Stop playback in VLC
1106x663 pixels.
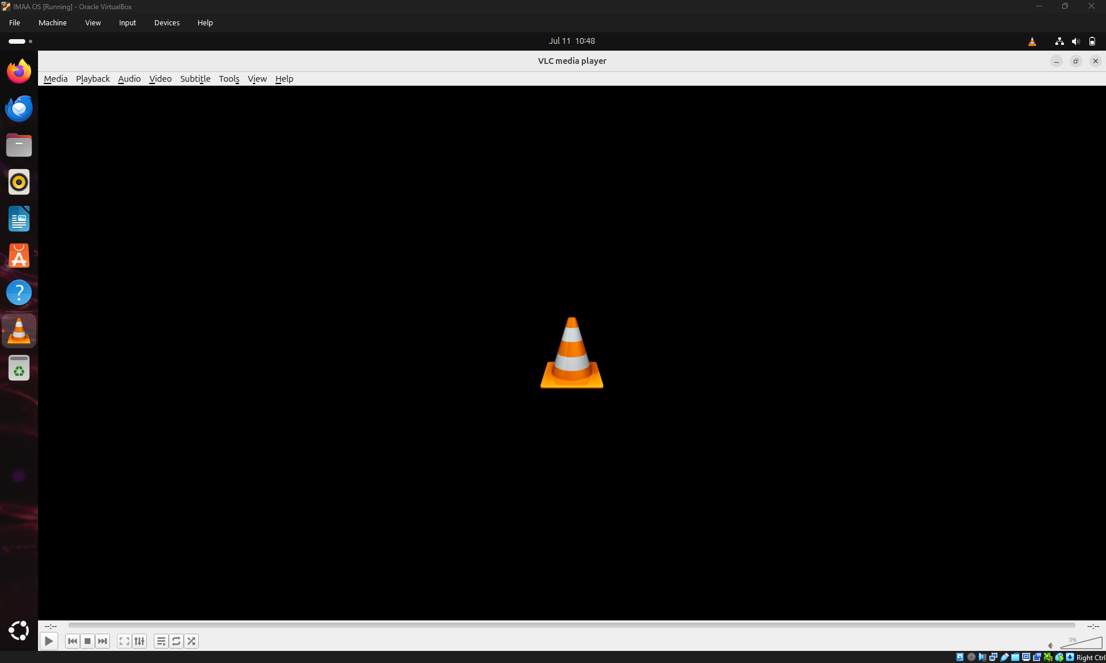(88, 641)
